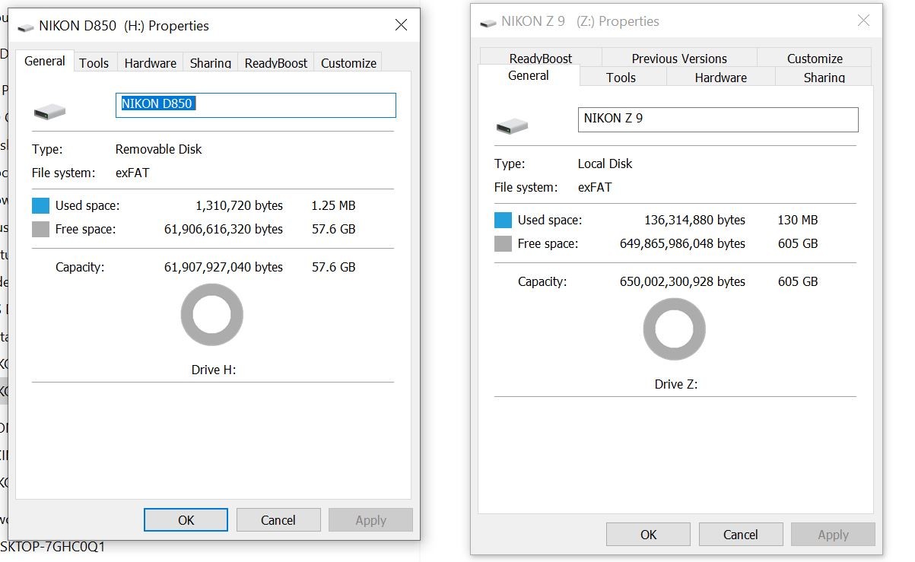Screen dimensions: 915x562
Task: Click the drive icon in NIKON D850 title bar
Action: [x=26, y=27]
